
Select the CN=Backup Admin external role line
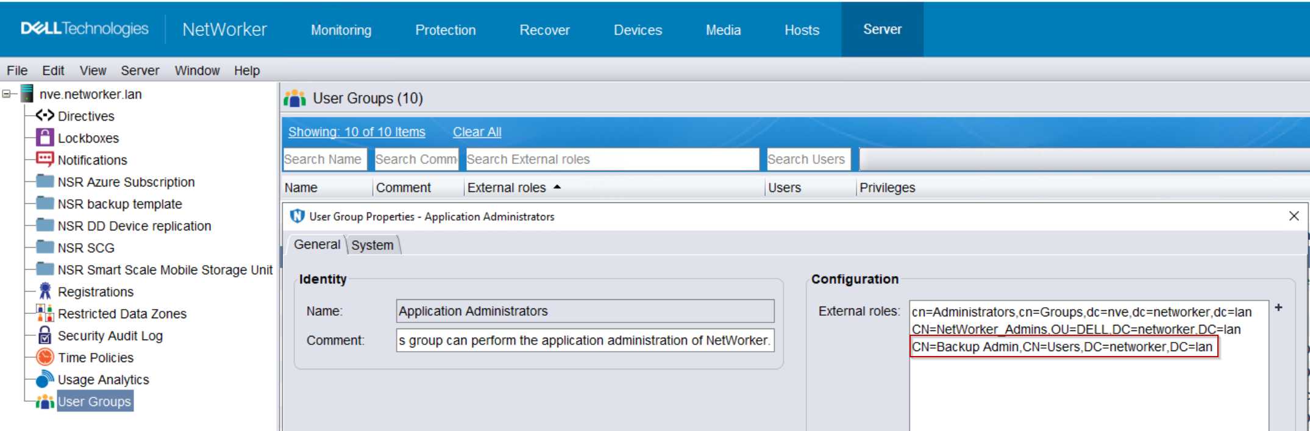[1062, 347]
